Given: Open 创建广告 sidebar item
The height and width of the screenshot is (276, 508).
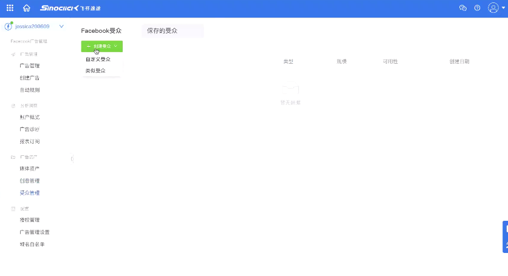Looking at the screenshot, I should 30,78.
